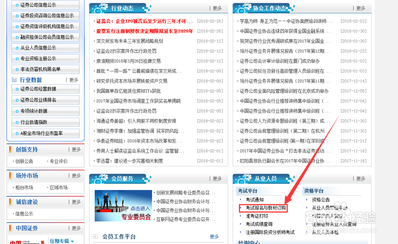Click the 从业人员 gear header icon
398x244 pixels.
pyautogui.click(x=244, y=178)
